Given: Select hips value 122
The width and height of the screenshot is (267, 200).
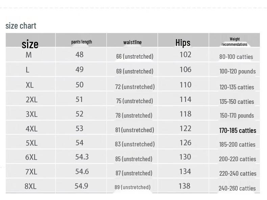Looking at the screenshot, I should point(186,128).
